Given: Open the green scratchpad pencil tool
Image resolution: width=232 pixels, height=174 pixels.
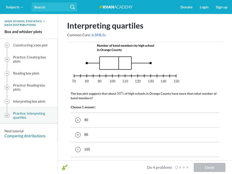Looking at the screenshot, I should [65, 167].
